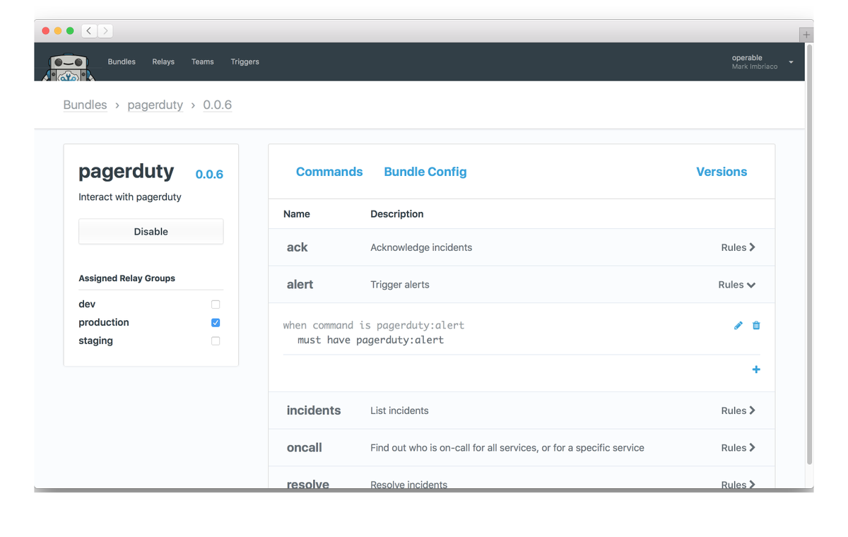The image size is (848, 537).
Task: Click the staging relay group label
Action: click(96, 341)
